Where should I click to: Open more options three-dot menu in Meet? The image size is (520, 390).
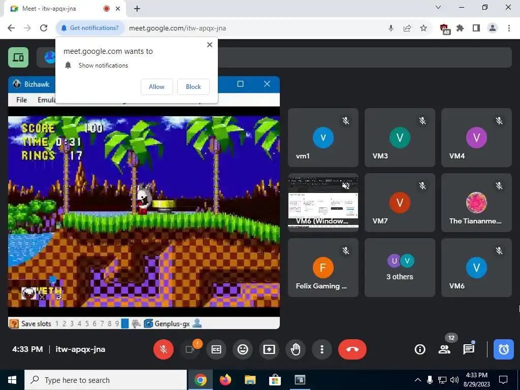point(321,349)
